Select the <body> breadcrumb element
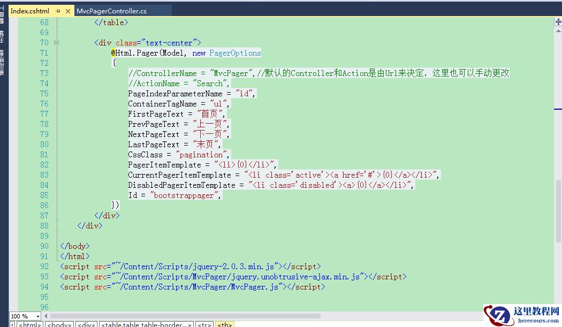 coord(59,324)
